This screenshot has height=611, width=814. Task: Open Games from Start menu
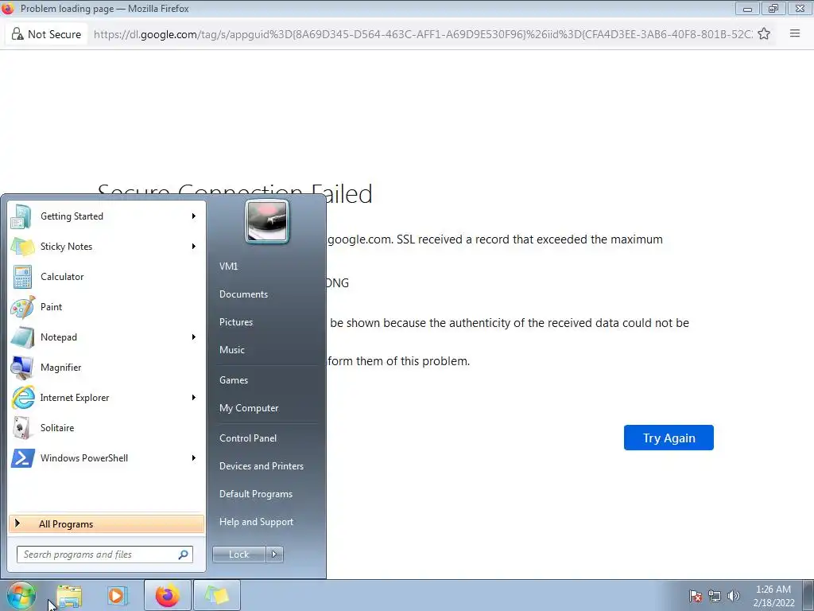[234, 379]
